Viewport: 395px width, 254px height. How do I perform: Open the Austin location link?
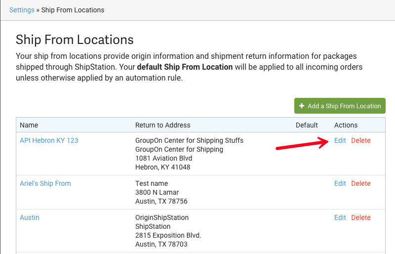[30, 217]
